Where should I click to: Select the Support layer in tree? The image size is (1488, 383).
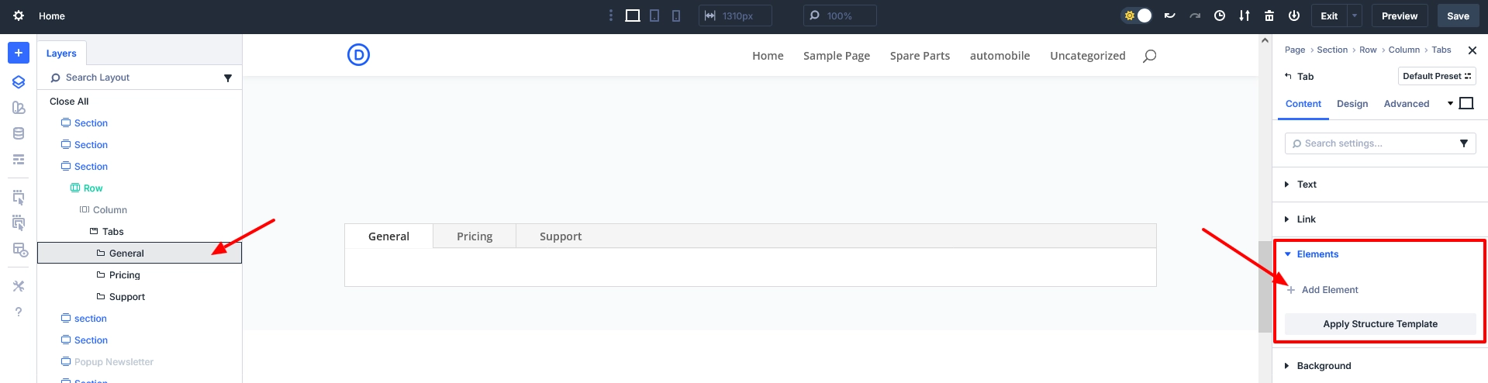[127, 297]
